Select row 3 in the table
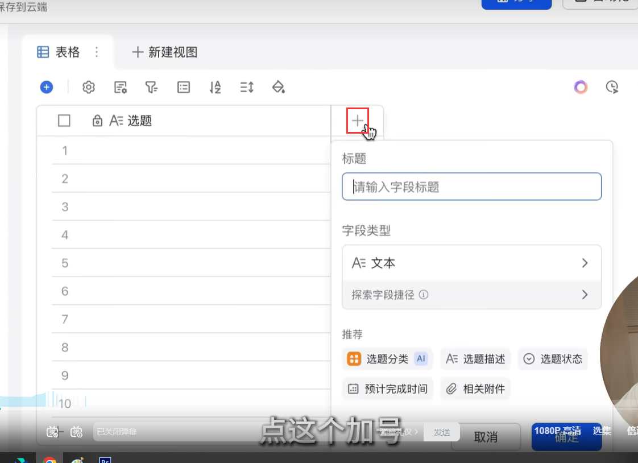This screenshot has width=638, height=463. (x=184, y=206)
